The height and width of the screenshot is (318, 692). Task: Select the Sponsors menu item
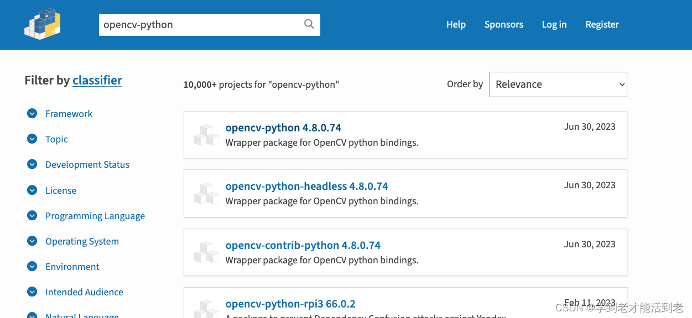pyautogui.click(x=503, y=24)
